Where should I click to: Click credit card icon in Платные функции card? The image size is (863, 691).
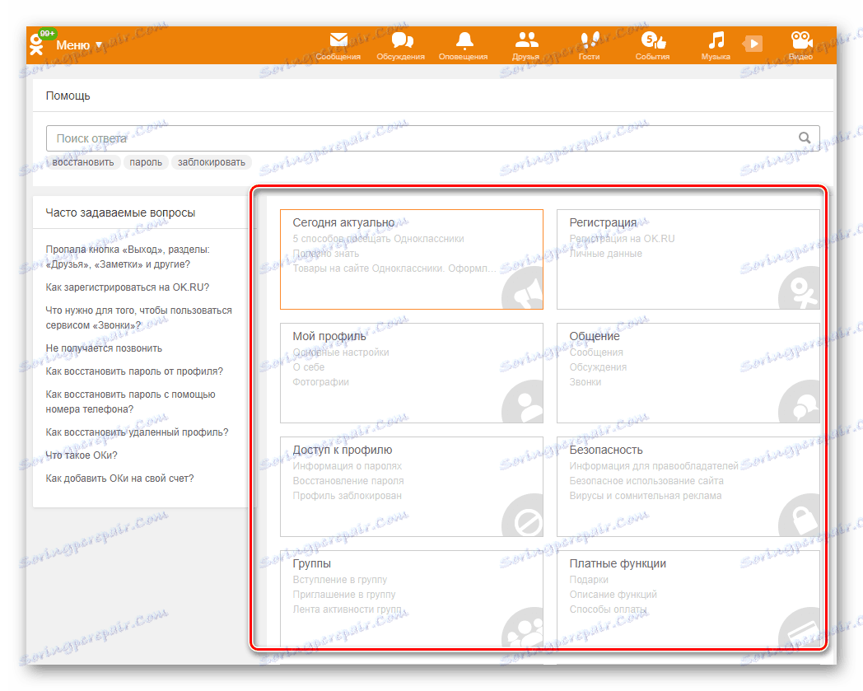[799, 628]
